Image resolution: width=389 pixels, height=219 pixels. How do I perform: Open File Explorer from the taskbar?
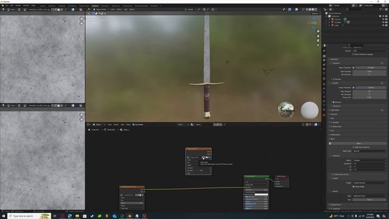(x=77, y=216)
